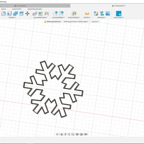The height and width of the screenshot is (144, 144).
Task: Activate the Zoom tool in navigation bar
Action: [69, 134]
